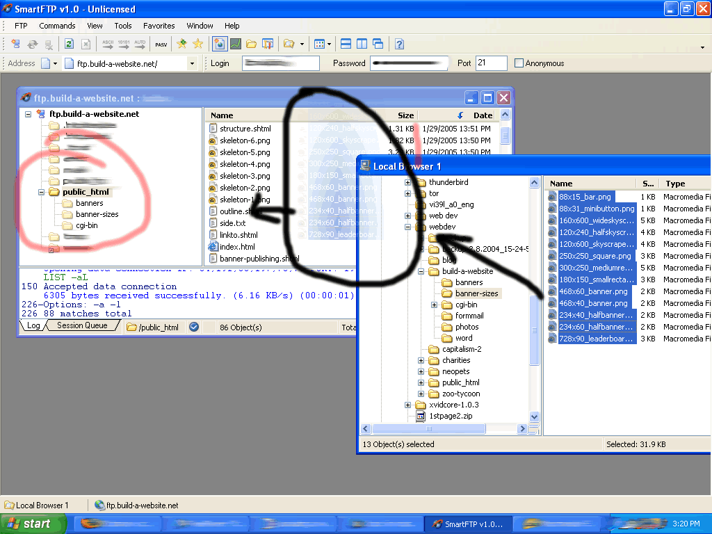The image size is (712, 534).
Task: Click the globe remote browser toolbar icon
Action: pyautogui.click(x=220, y=44)
